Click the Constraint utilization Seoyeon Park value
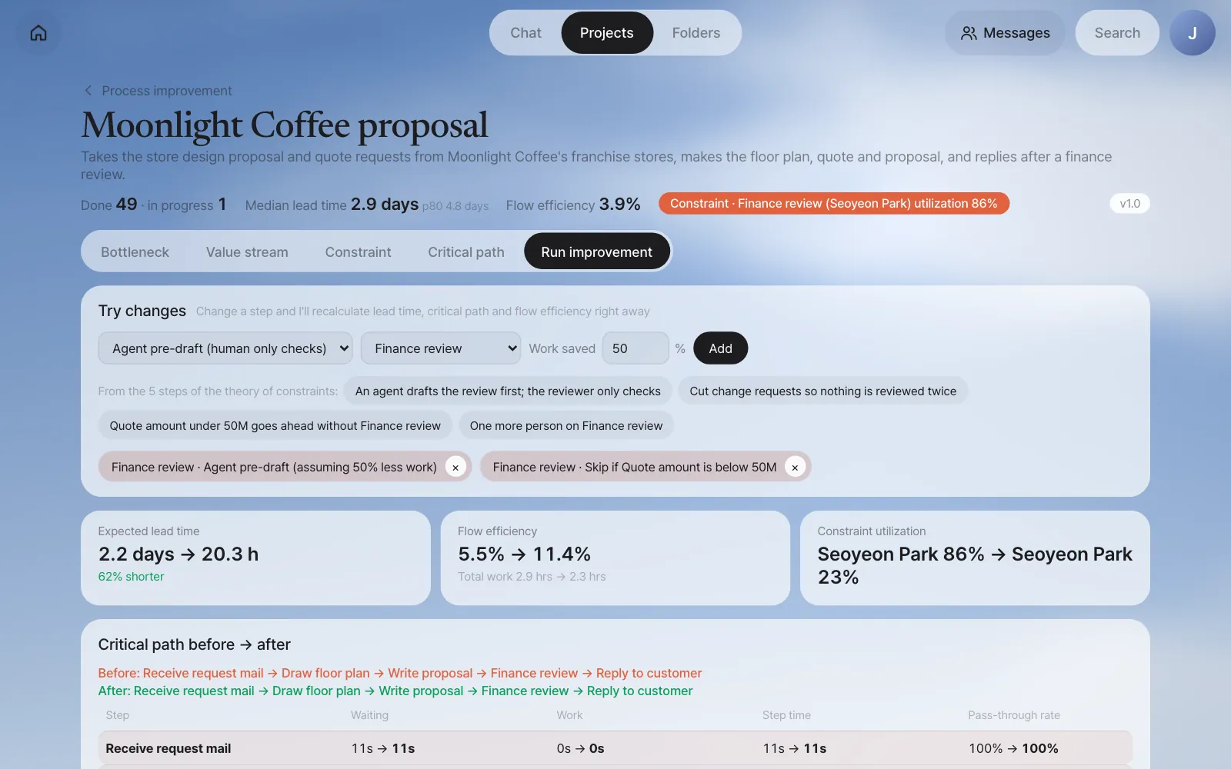The width and height of the screenshot is (1231, 769). point(975,565)
